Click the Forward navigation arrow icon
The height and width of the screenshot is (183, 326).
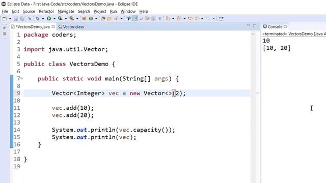click(208, 19)
